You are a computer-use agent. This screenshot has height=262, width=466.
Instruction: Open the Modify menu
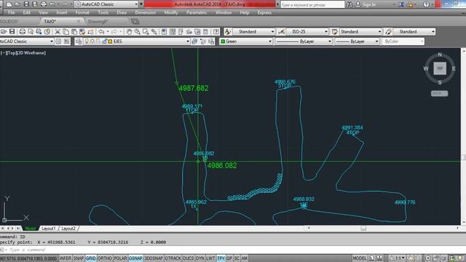pyautogui.click(x=171, y=12)
